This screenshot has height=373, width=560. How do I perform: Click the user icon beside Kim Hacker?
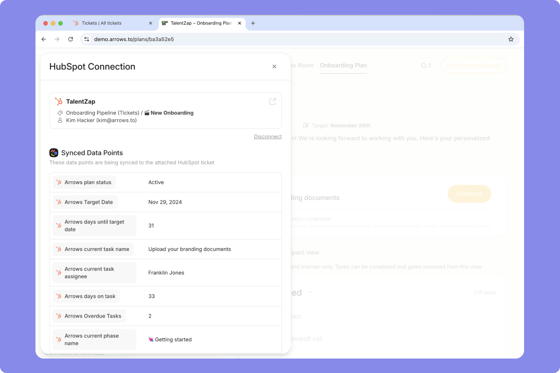pyautogui.click(x=60, y=120)
